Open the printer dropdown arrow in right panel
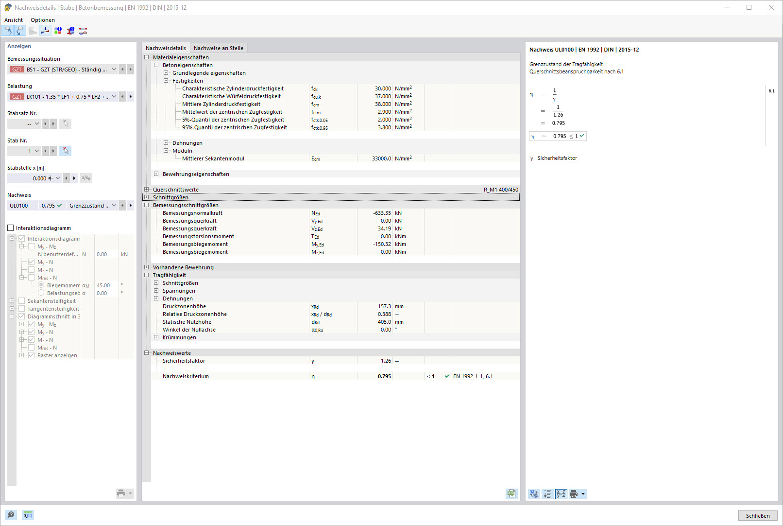 (583, 494)
